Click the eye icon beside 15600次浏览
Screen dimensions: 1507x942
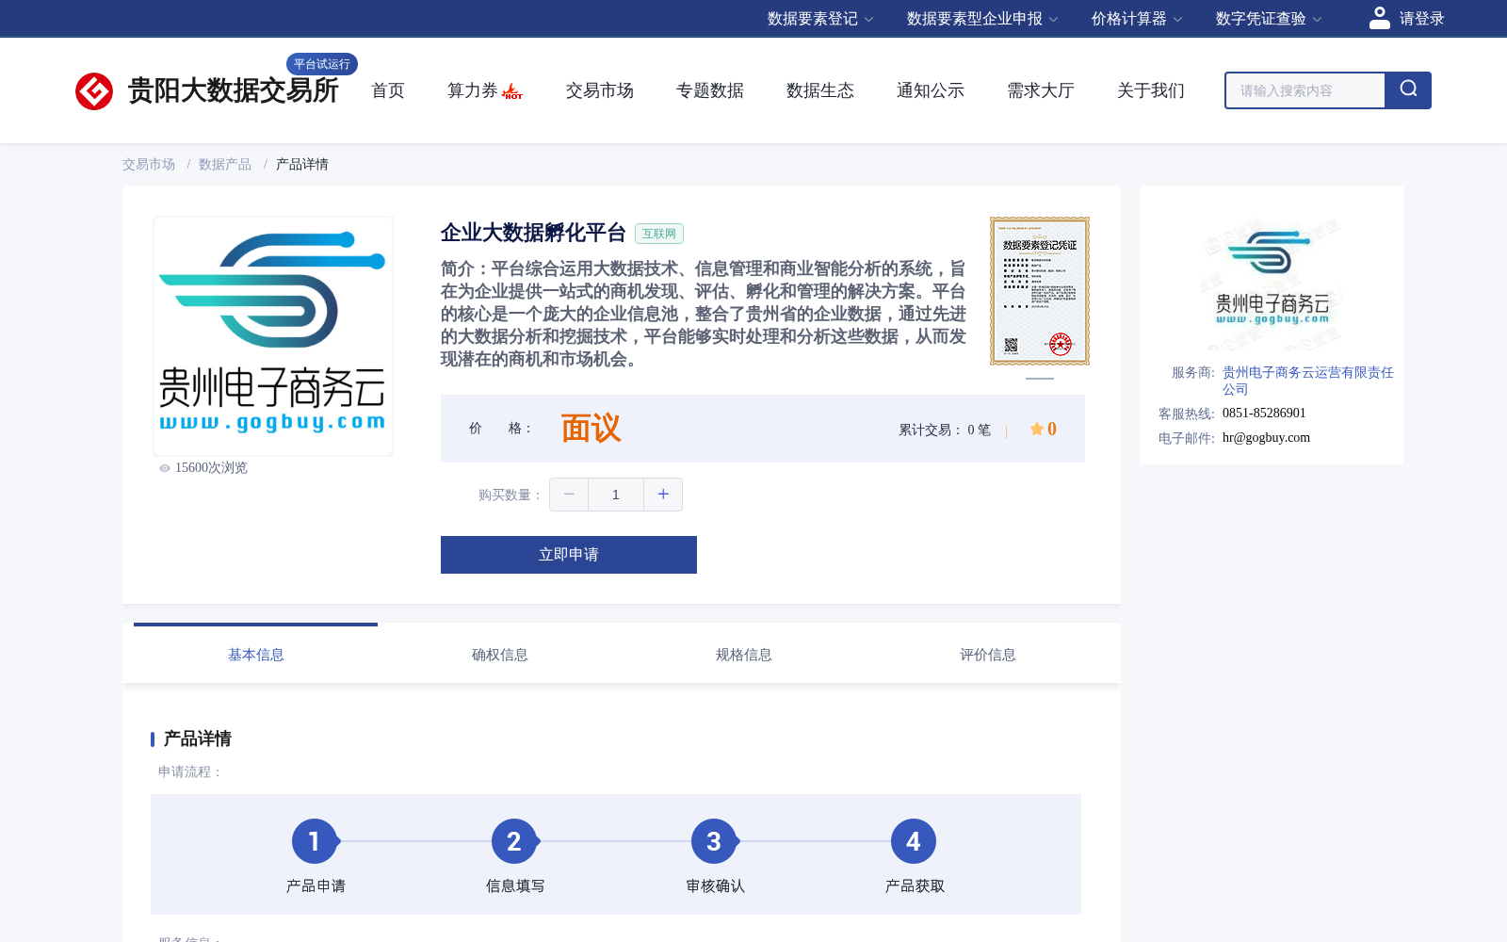(165, 468)
